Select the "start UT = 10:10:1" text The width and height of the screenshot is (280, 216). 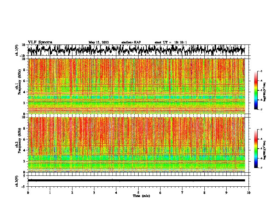(171, 42)
